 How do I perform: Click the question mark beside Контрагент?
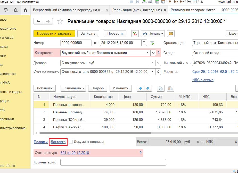coord(159,53)
